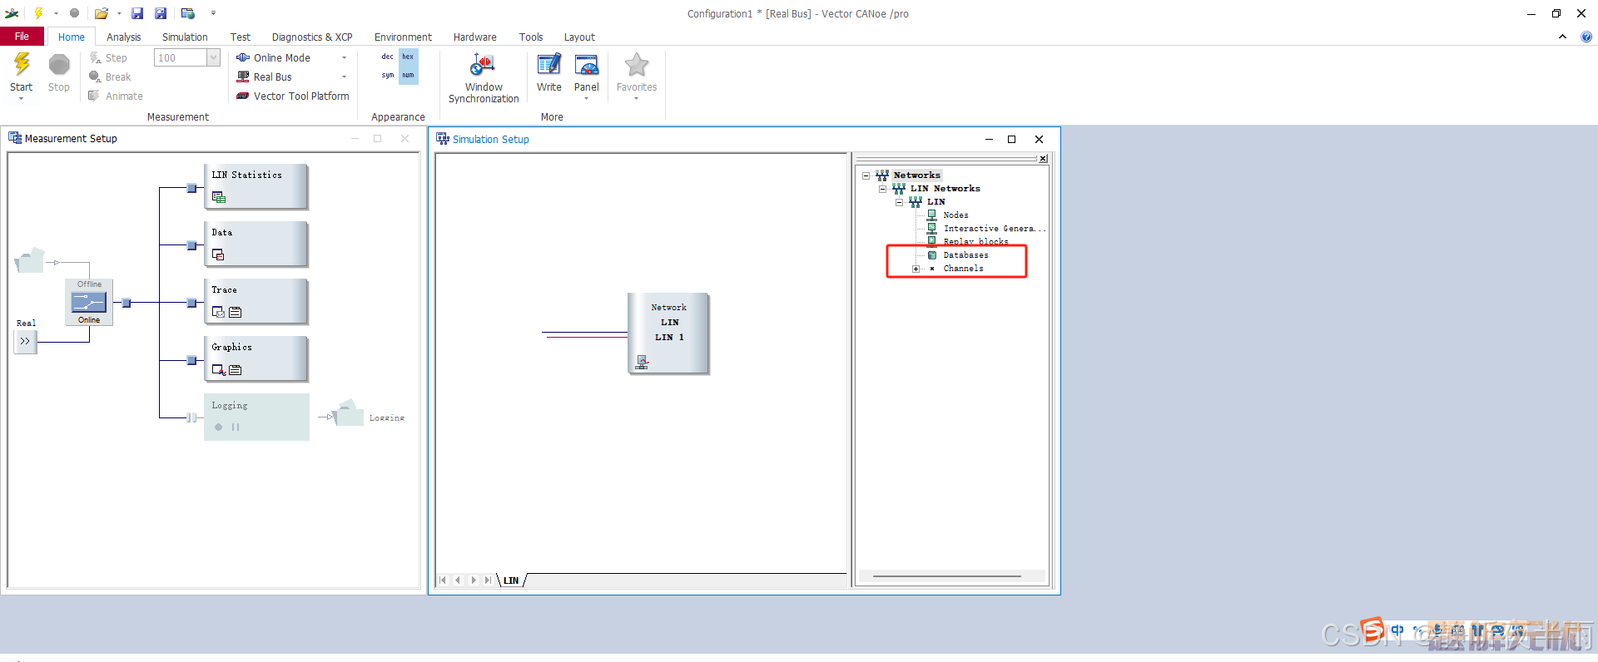Toggle hex number display format
This screenshot has width=1598, height=662.
coord(408,57)
